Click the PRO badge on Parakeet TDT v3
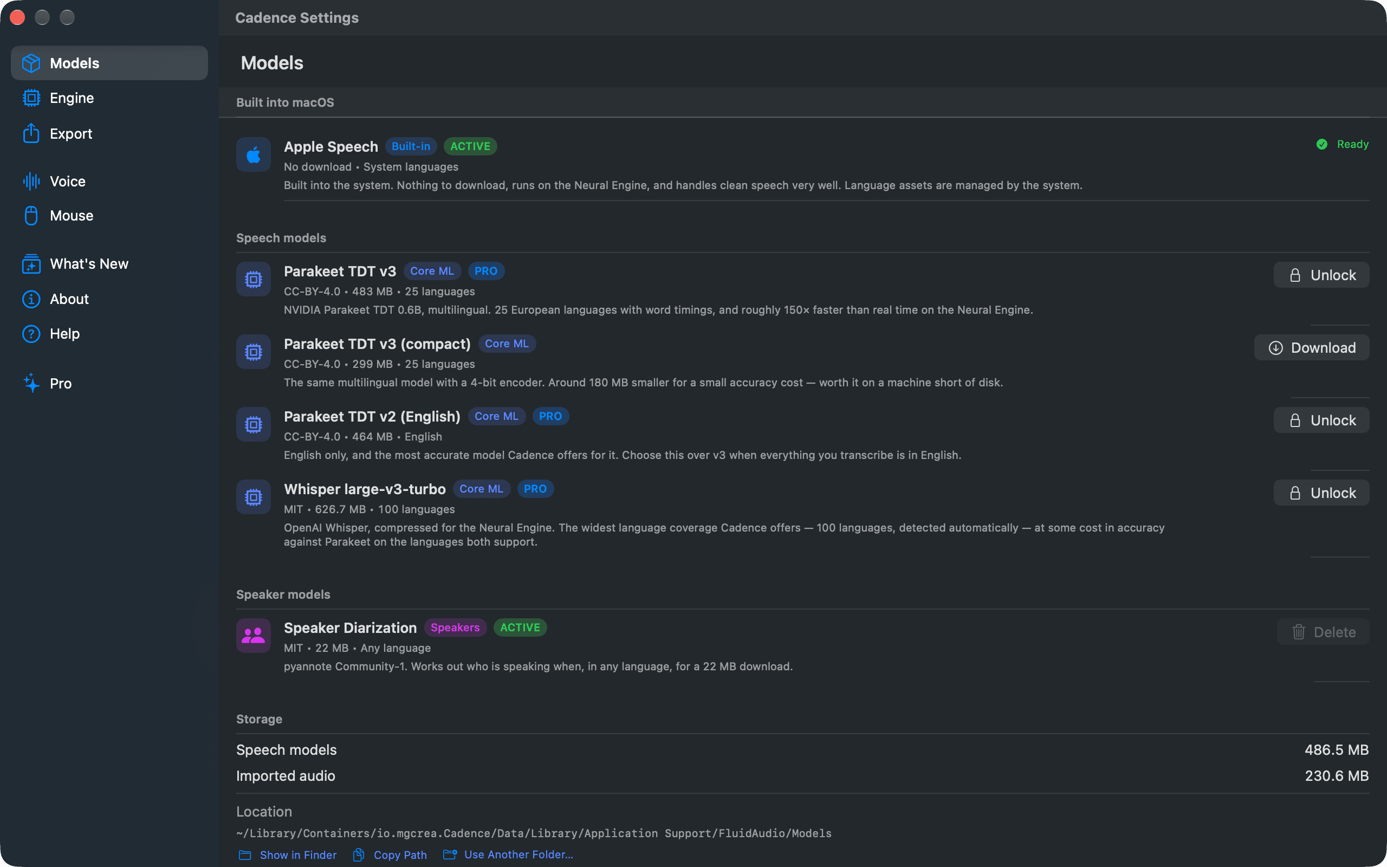Image resolution: width=1387 pixels, height=867 pixels. (486, 271)
